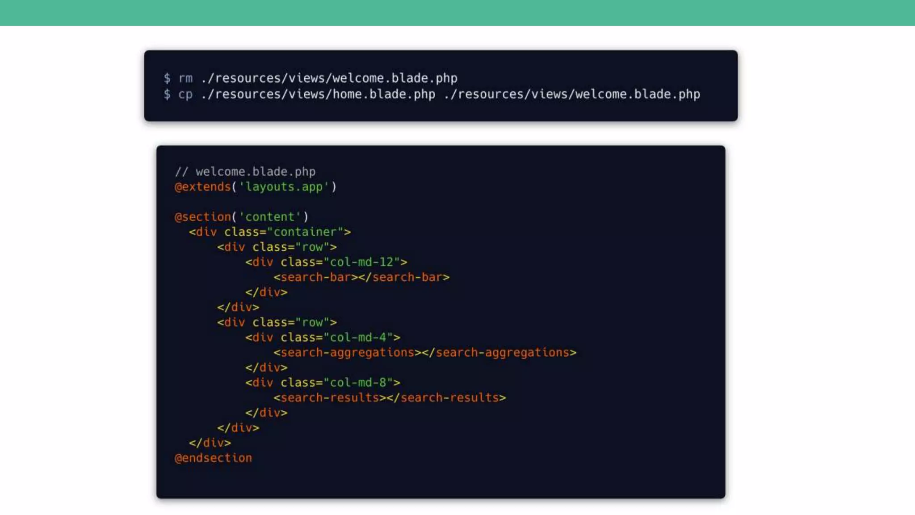Click the 'content' string literal
The height and width of the screenshot is (515, 915).
pos(270,217)
